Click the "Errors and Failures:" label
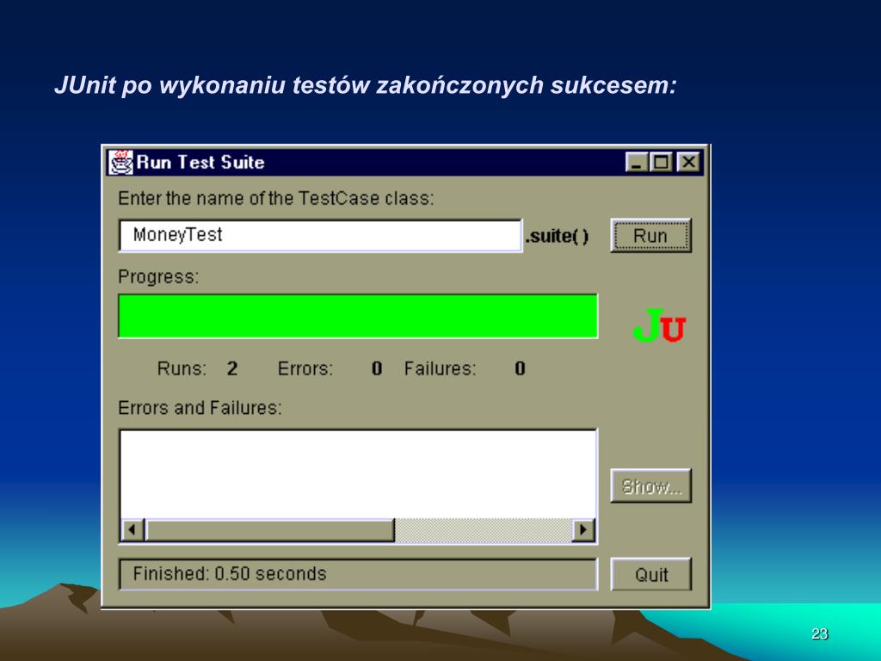The image size is (881, 661). 200,407
